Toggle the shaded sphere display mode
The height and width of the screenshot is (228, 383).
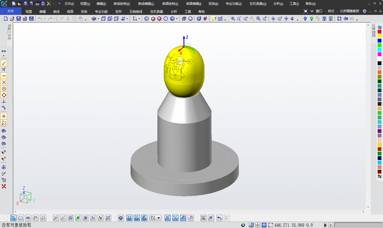153,19
